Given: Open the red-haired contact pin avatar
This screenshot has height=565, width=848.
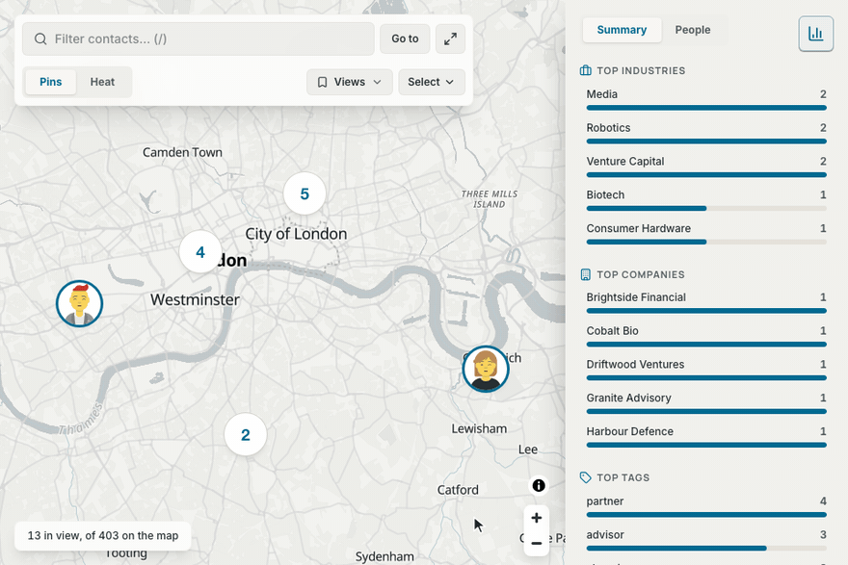Looking at the screenshot, I should pos(79,303).
